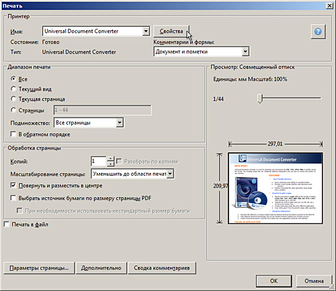Click Единицы: мм Масштаб: 100% text
Image resolution: width=336 pixels, height=291 pixels.
[250, 79]
